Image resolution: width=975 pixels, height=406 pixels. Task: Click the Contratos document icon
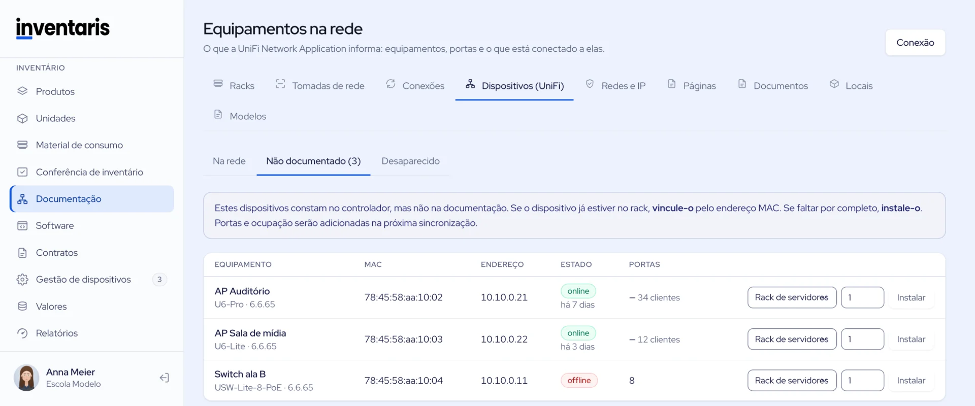click(x=22, y=253)
